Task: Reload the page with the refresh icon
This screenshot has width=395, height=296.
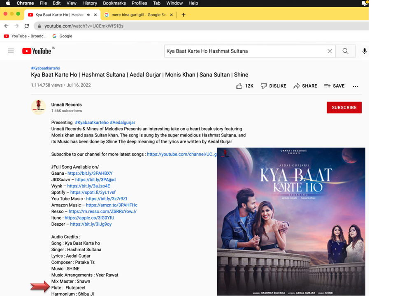Action: [27, 26]
